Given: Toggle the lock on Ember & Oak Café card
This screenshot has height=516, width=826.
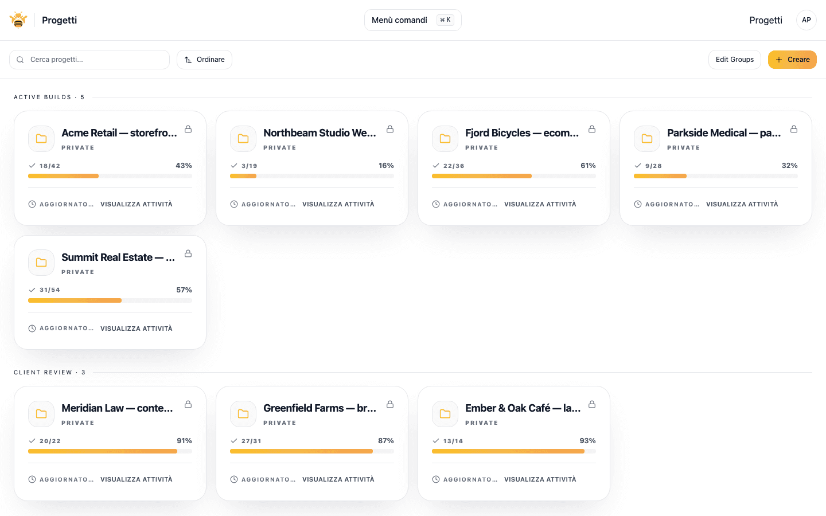Looking at the screenshot, I should pyautogui.click(x=591, y=404).
